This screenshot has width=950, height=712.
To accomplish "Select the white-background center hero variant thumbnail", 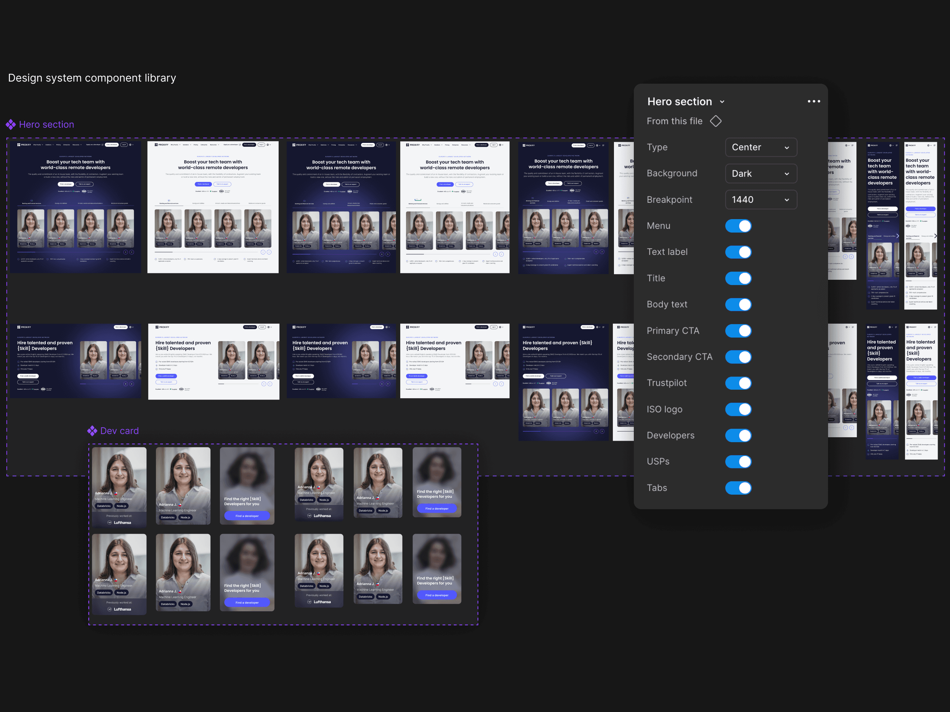I will pos(213,207).
